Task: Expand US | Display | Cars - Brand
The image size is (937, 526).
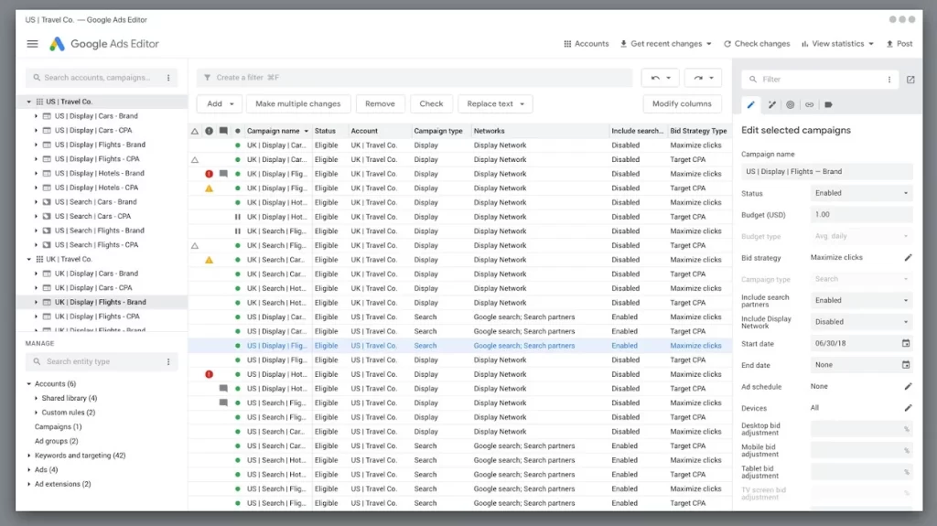Action: 36,116
